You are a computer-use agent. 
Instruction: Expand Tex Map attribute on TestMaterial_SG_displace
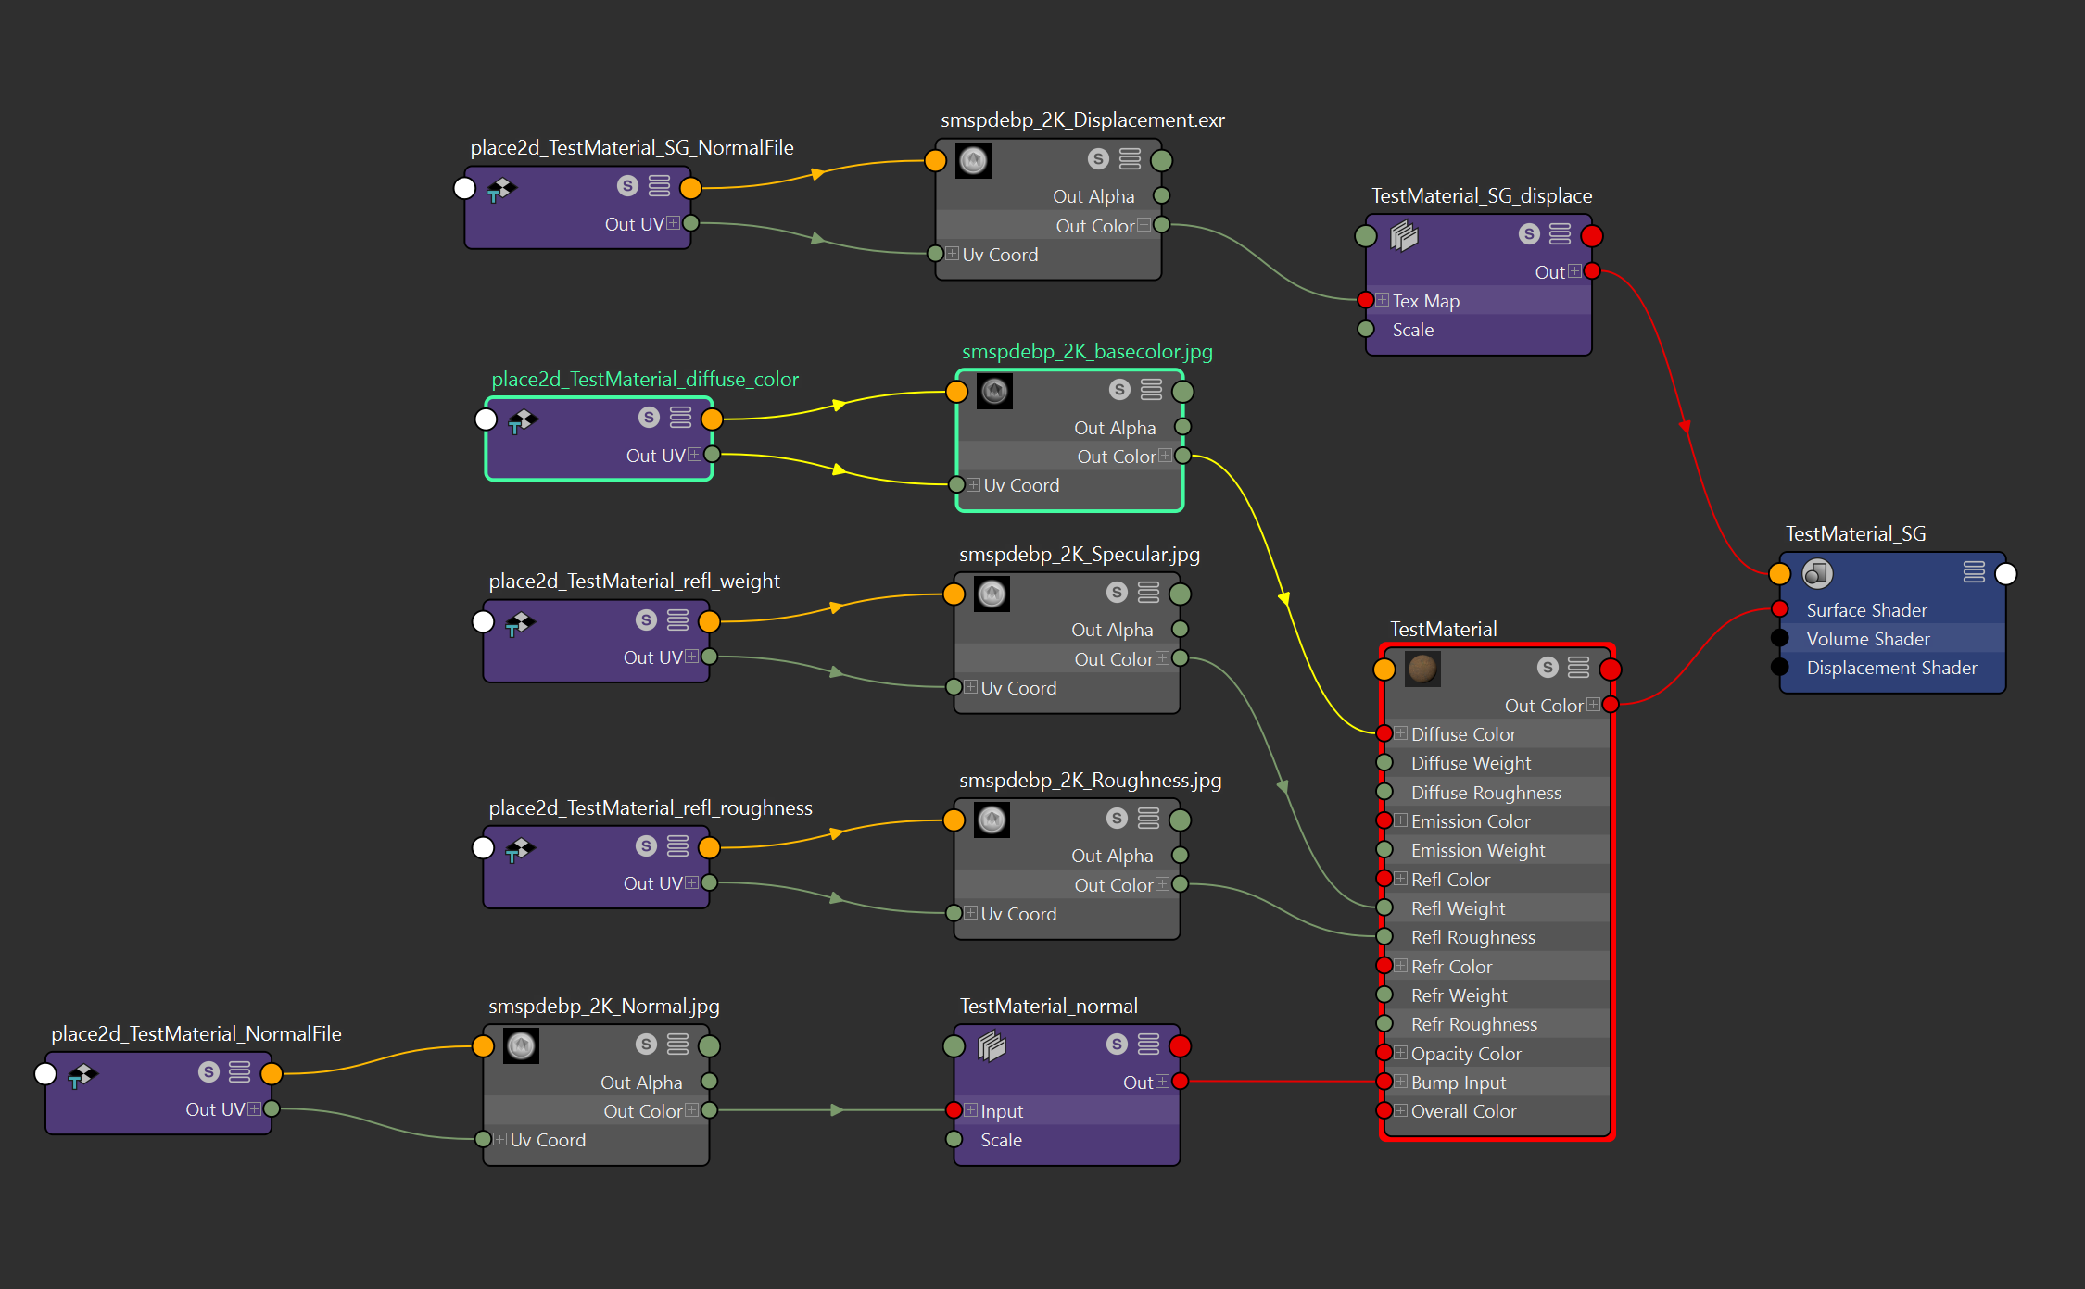[1383, 300]
